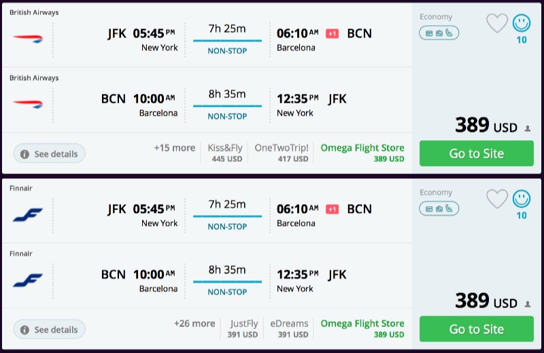Screen dimensions: 544x353
Task: Go to Site for Finnair deal
Action: [x=476, y=329]
